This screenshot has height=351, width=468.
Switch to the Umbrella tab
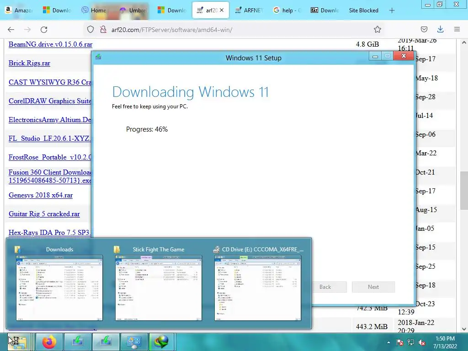coord(133,10)
